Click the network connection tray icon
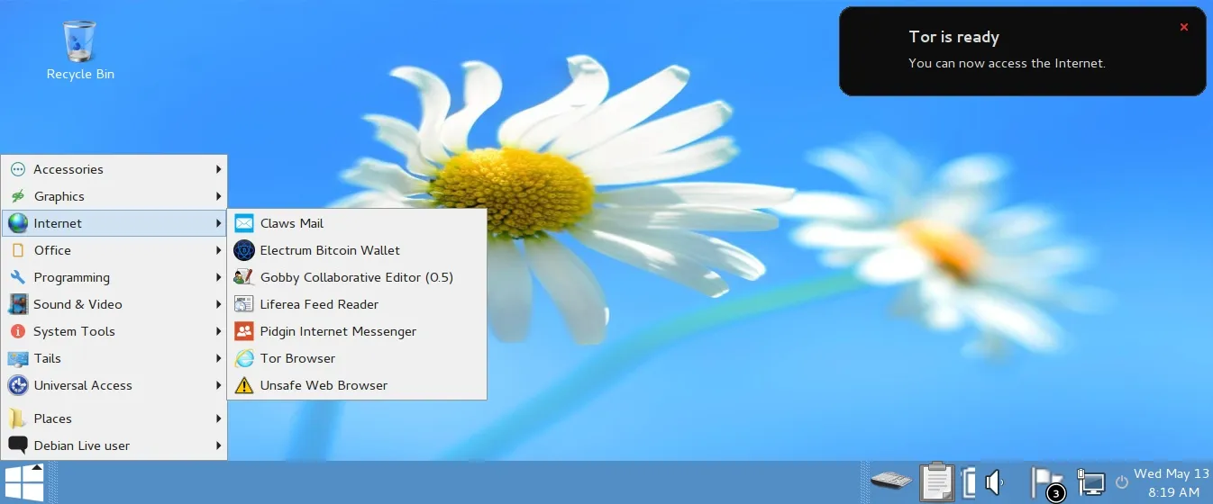Image resolution: width=1213 pixels, height=504 pixels. (x=1091, y=483)
